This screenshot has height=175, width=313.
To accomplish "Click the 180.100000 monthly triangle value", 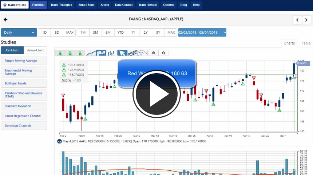I will tap(76, 65).
